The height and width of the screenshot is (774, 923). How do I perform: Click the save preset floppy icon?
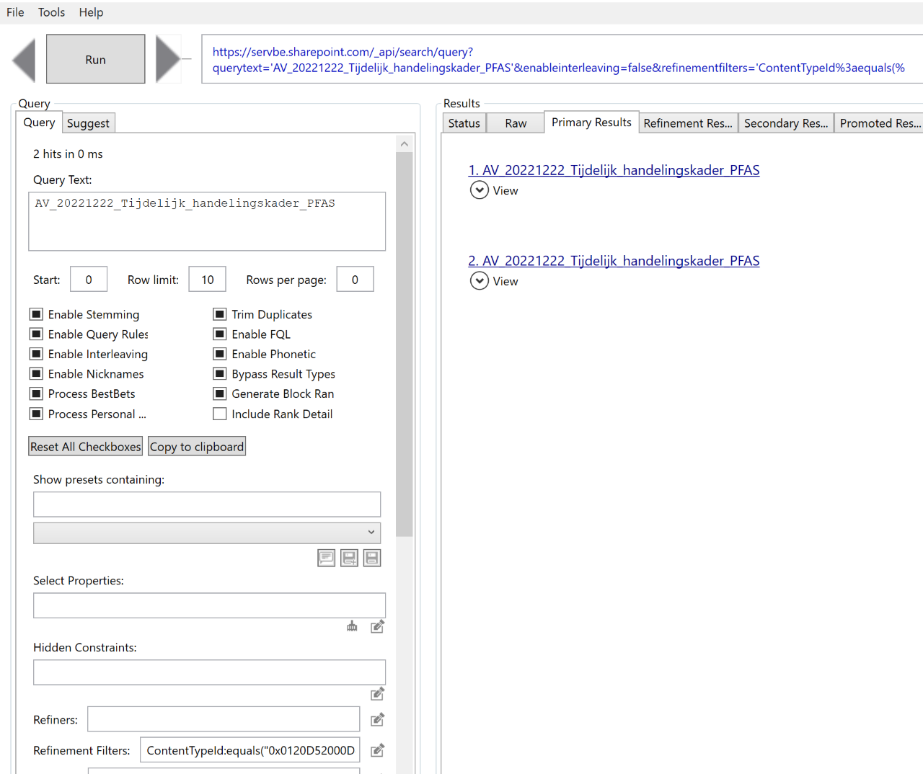coord(372,558)
